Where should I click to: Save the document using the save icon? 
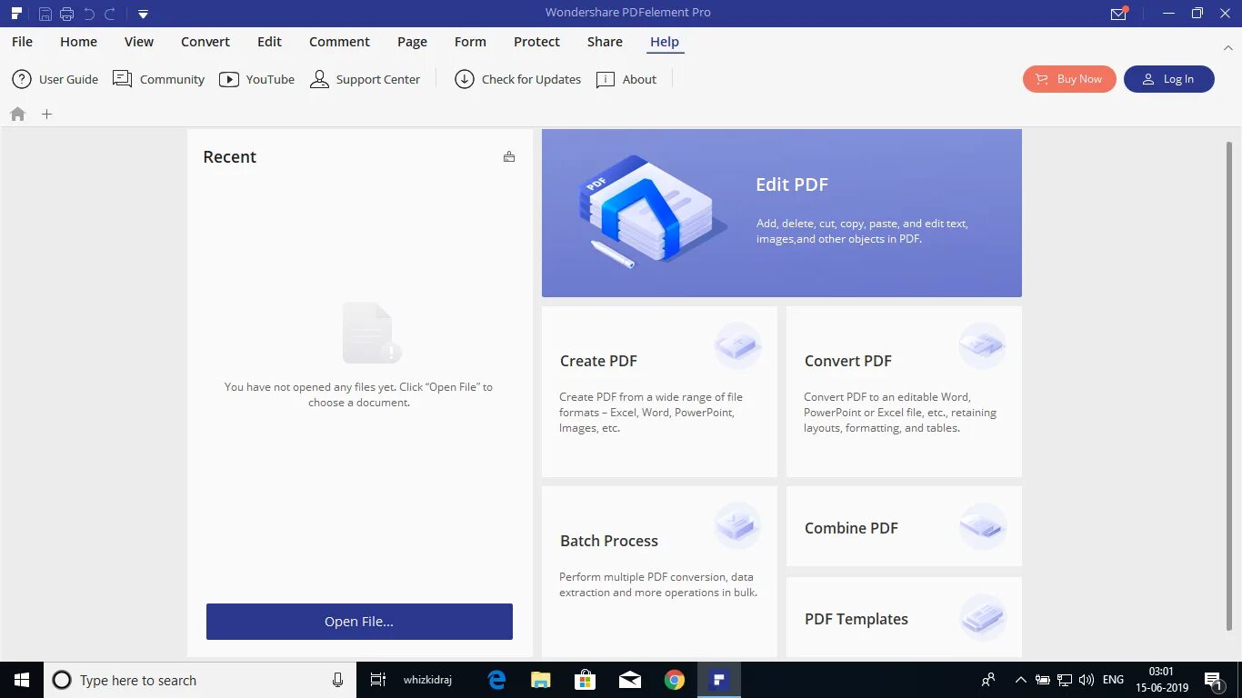click(x=45, y=13)
